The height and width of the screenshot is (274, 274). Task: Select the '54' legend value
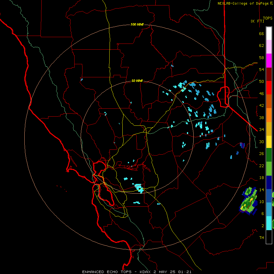(262, 69)
